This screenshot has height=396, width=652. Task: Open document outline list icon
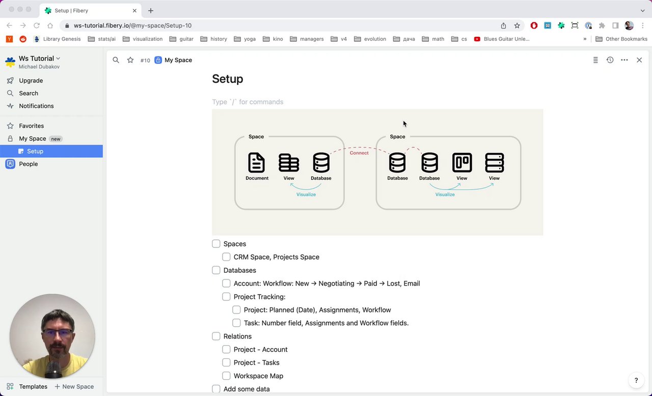point(595,60)
